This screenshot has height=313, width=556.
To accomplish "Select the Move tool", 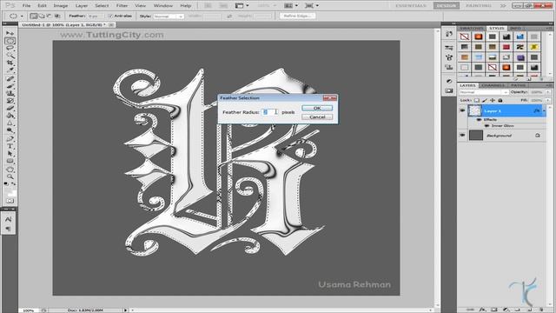I will (10, 33).
